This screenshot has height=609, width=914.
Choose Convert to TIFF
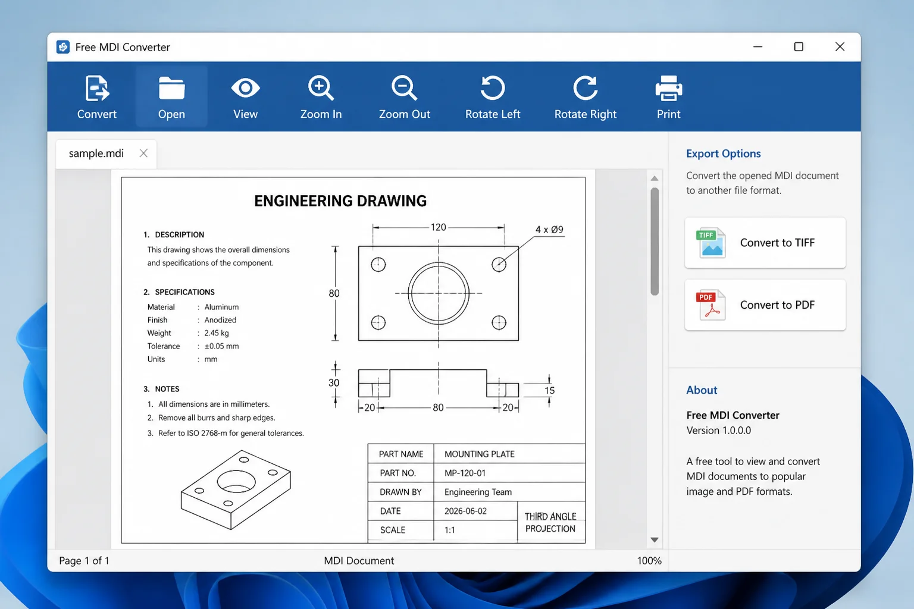point(765,243)
